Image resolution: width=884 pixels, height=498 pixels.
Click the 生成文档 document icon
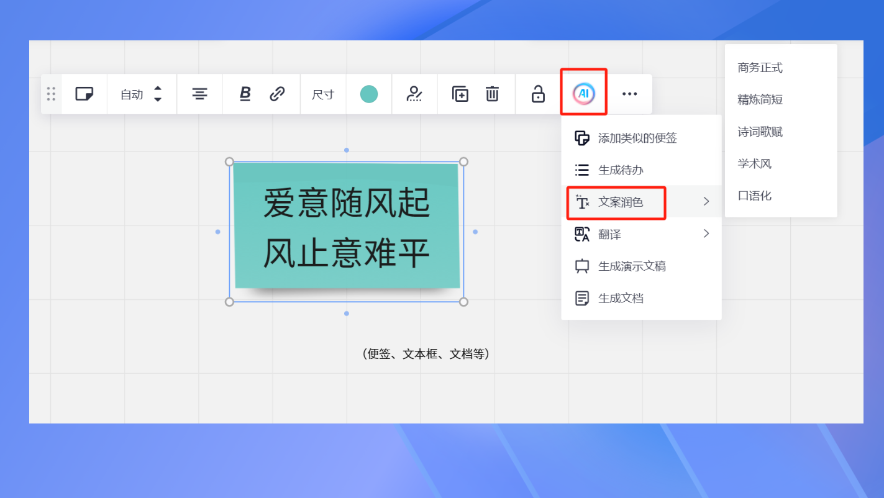click(x=582, y=299)
